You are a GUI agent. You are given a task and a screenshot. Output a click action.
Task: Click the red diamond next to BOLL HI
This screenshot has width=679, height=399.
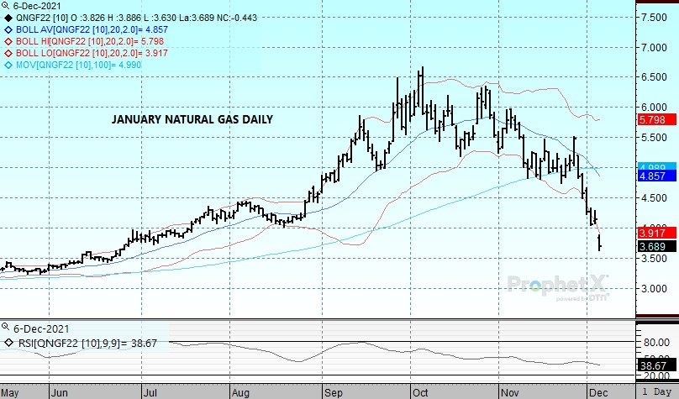pos(8,40)
